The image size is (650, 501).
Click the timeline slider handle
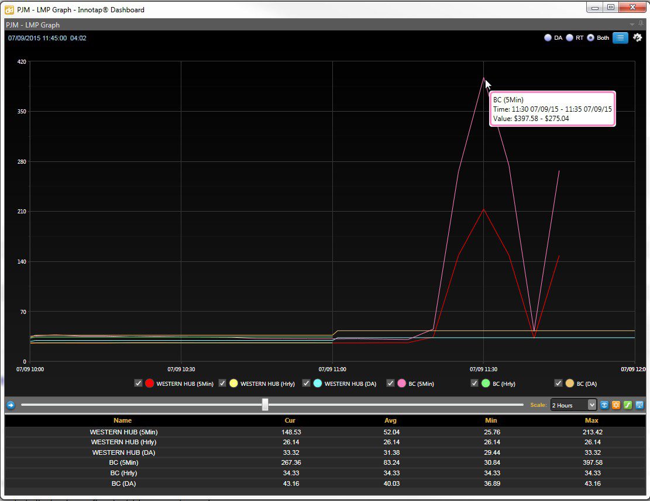pyautogui.click(x=265, y=405)
